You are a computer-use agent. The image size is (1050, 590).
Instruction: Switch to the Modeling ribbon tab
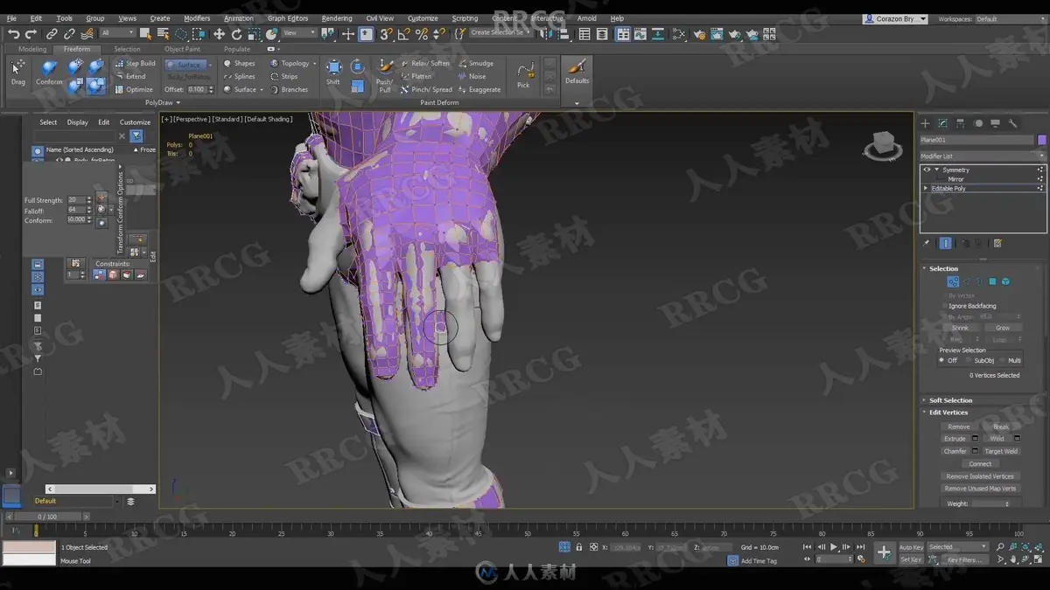pos(32,49)
